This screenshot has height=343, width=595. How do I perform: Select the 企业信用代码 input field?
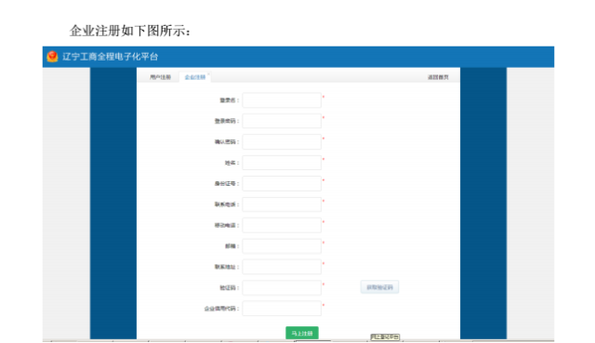point(282,309)
